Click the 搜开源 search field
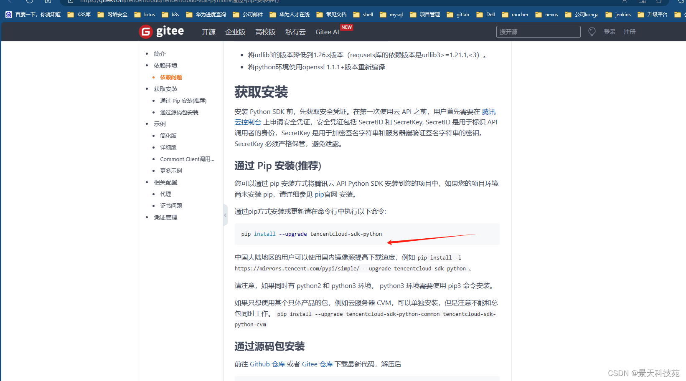Screen dimensions: 686x381 (538, 31)
